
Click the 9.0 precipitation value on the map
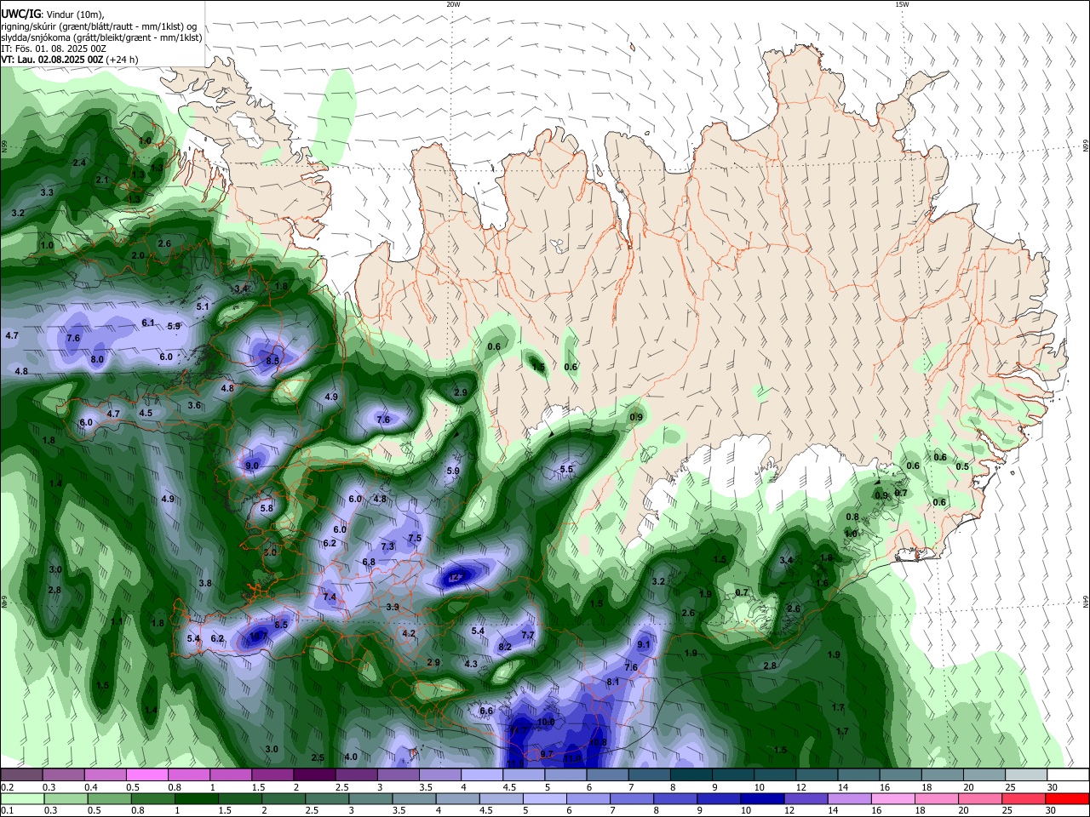[251, 466]
